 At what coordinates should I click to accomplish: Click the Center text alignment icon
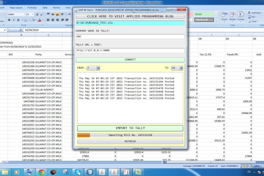53,20
